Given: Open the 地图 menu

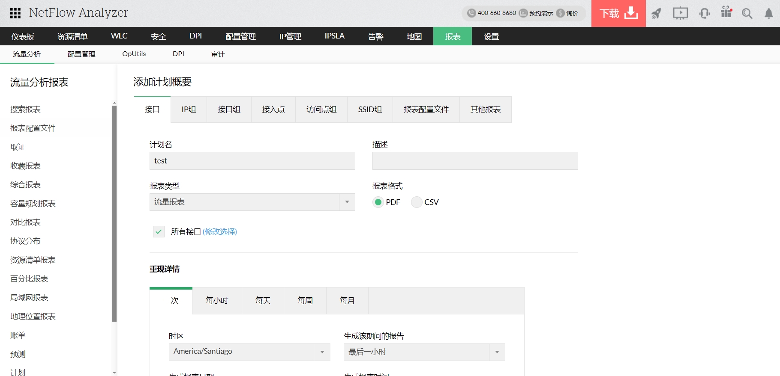Looking at the screenshot, I should tap(414, 36).
